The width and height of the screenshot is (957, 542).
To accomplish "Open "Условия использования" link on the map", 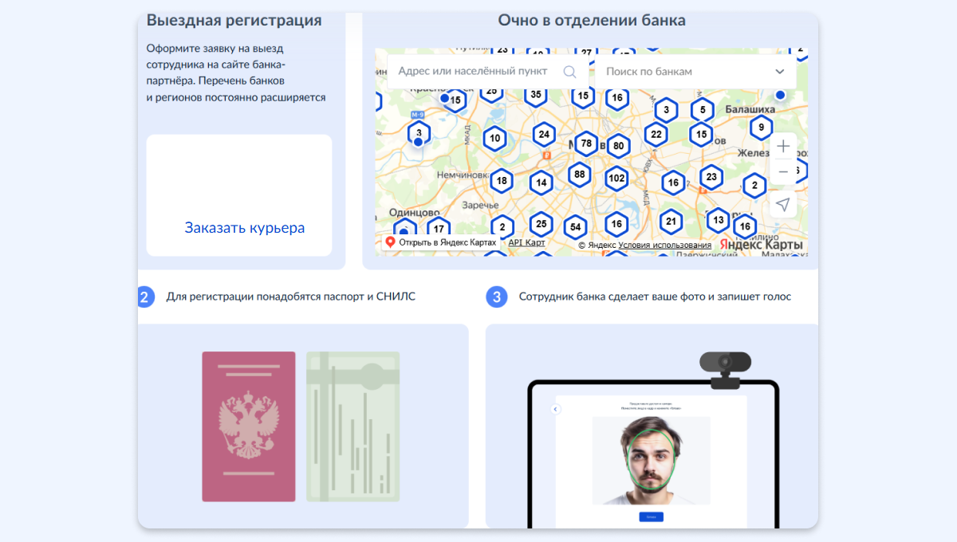I will (664, 245).
